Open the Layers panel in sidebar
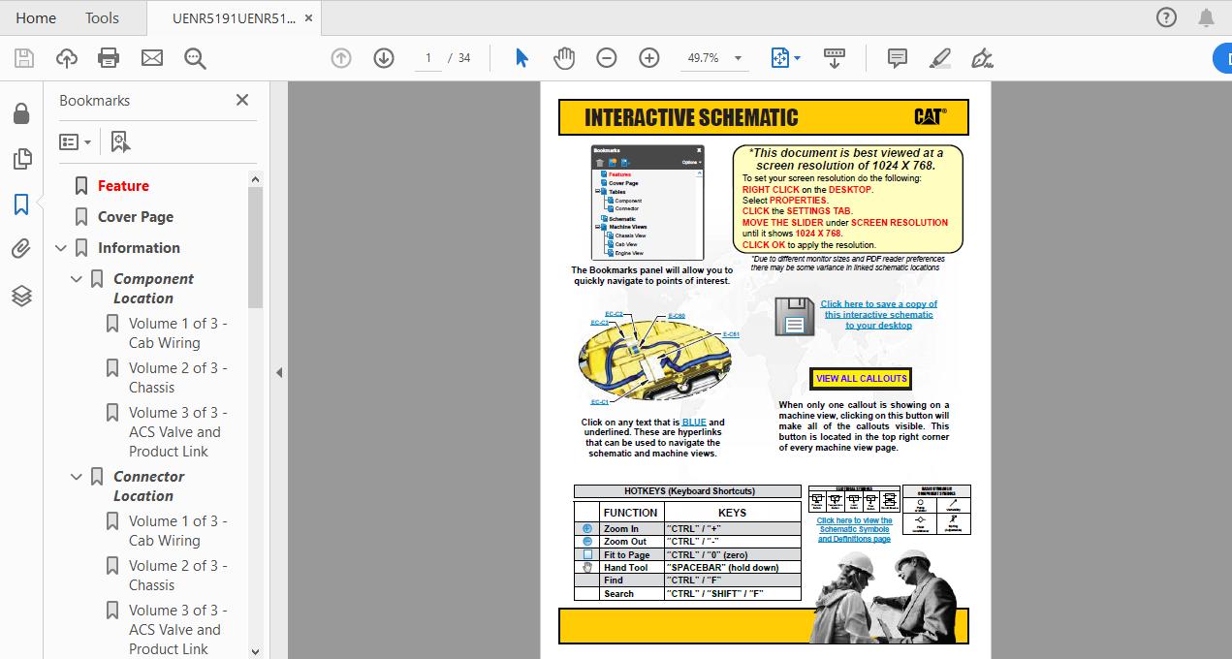The width and height of the screenshot is (1232, 659). click(21, 296)
